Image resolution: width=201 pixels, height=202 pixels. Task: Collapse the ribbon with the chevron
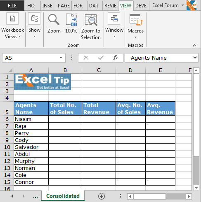(194, 45)
